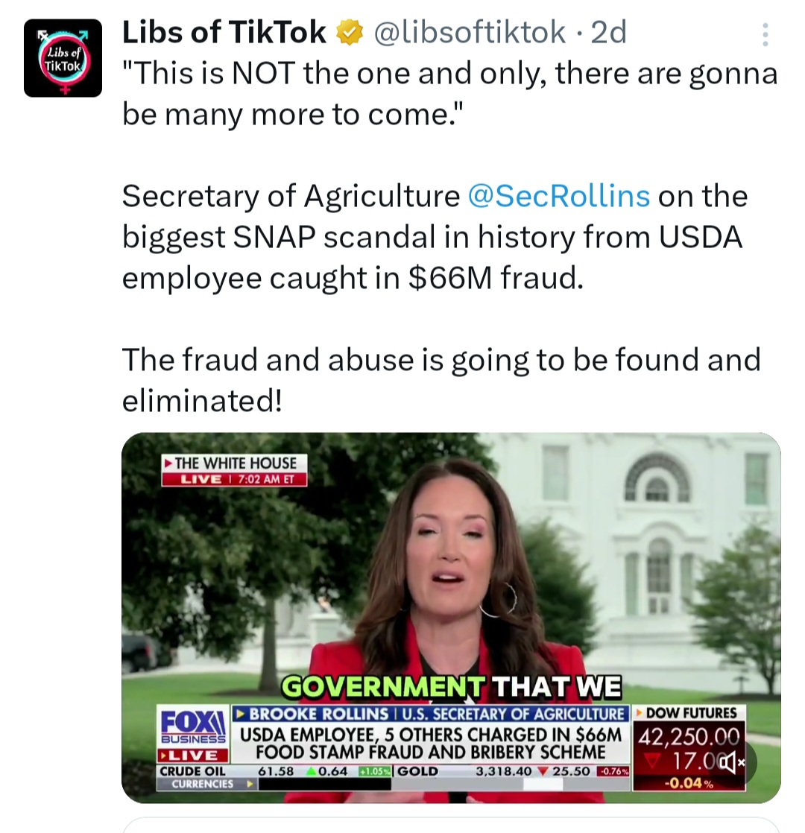Click the gold verified badge

coord(350,32)
